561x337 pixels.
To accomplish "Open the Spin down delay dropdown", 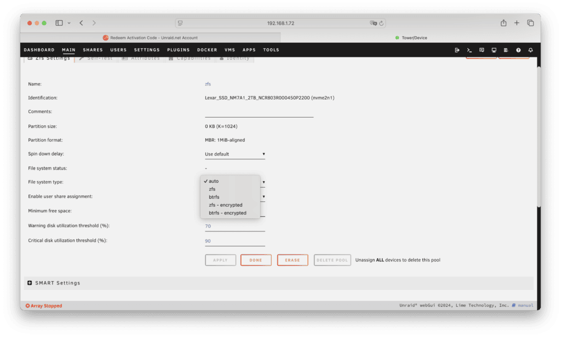I will [234, 154].
